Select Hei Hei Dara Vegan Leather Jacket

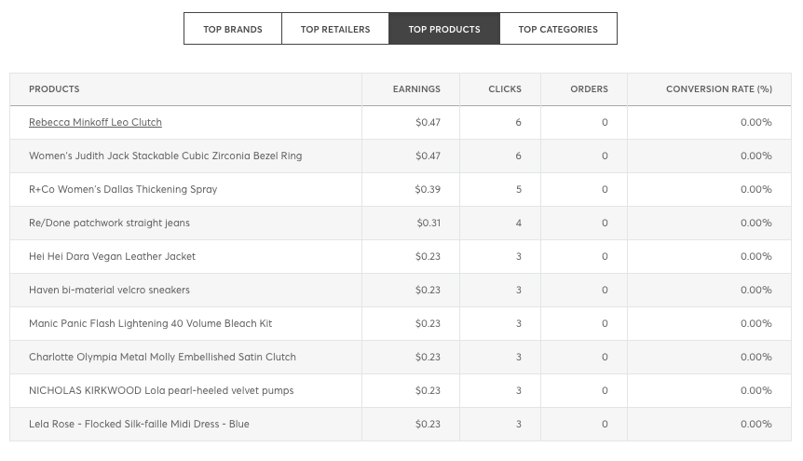[112, 257]
